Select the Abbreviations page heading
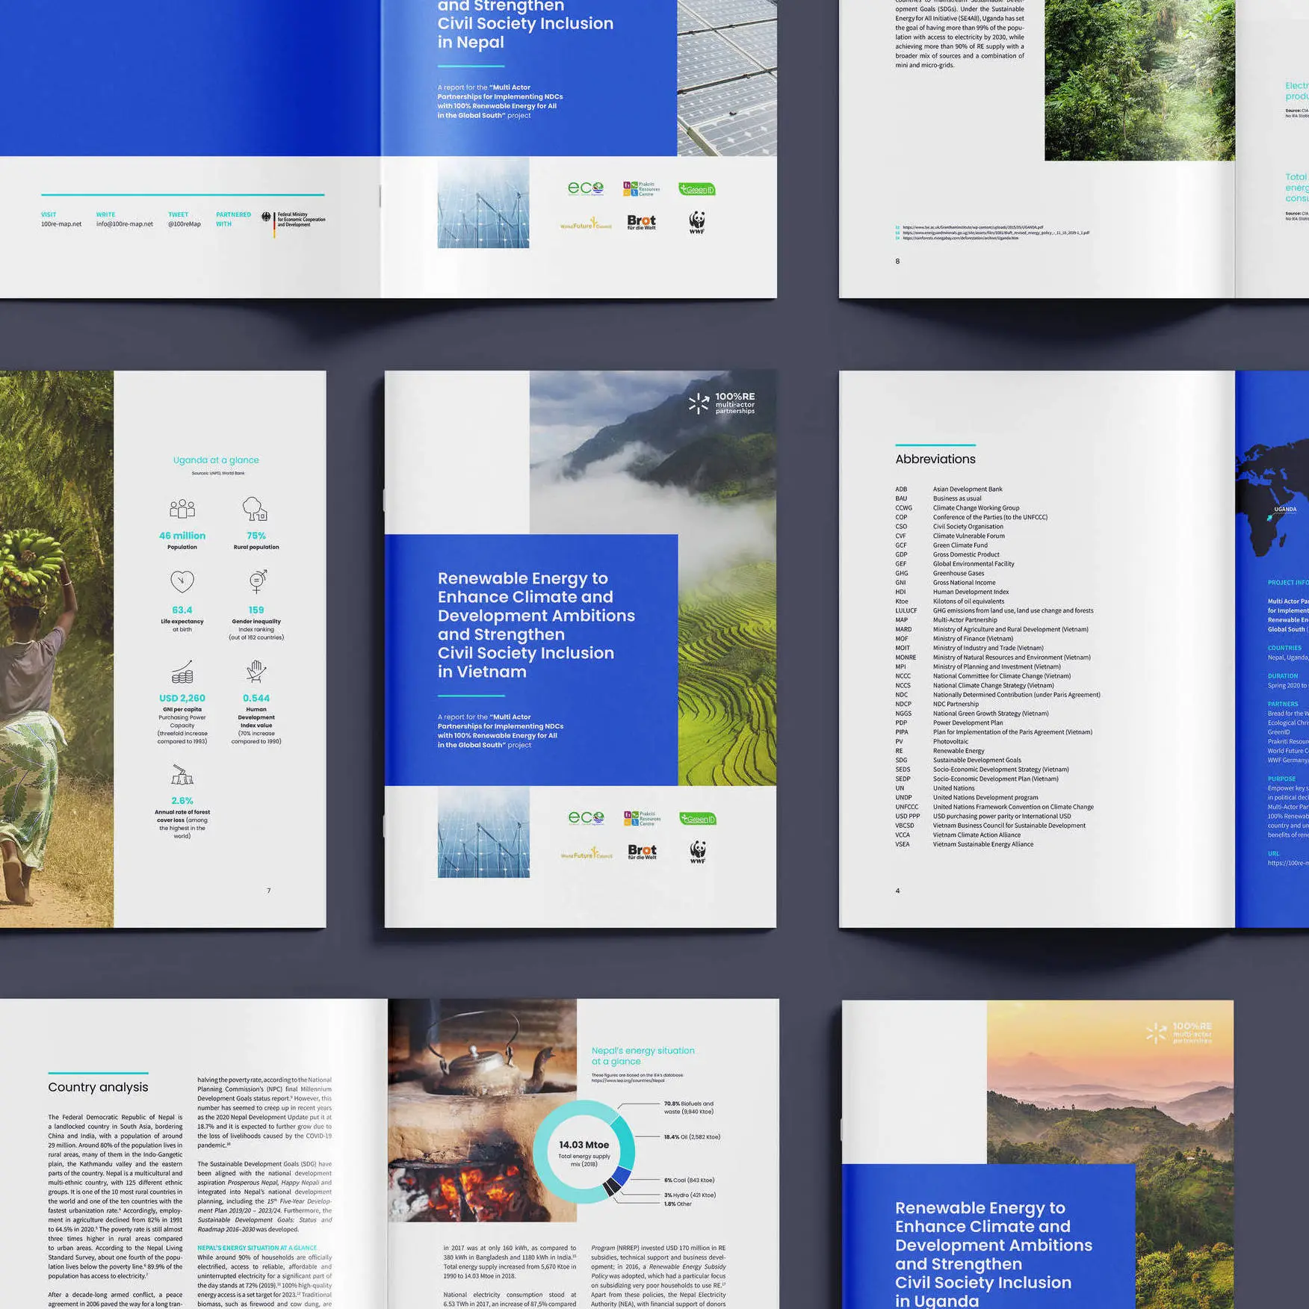 click(935, 459)
